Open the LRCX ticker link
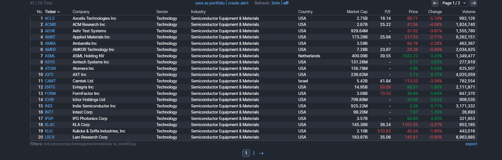The image size is (502, 160). (x=50, y=137)
